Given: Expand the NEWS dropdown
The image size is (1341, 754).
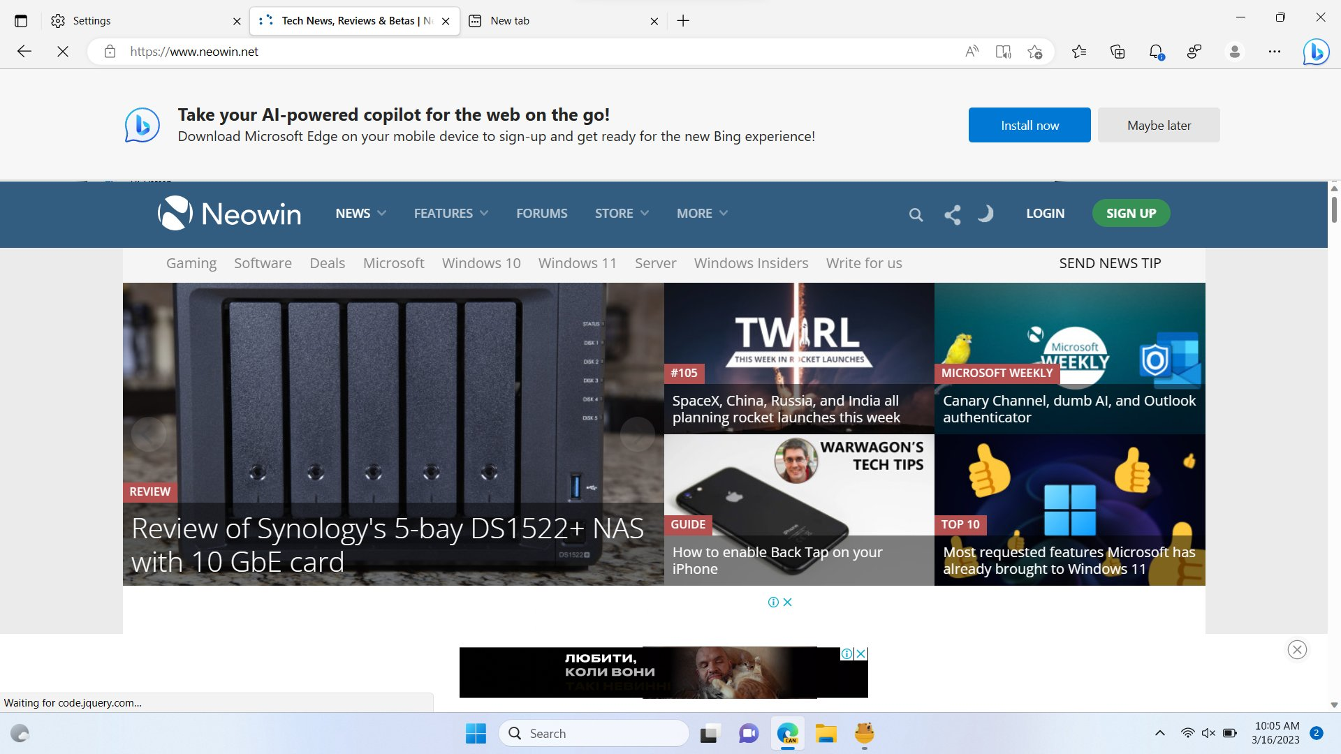Looking at the screenshot, I should coord(360,213).
